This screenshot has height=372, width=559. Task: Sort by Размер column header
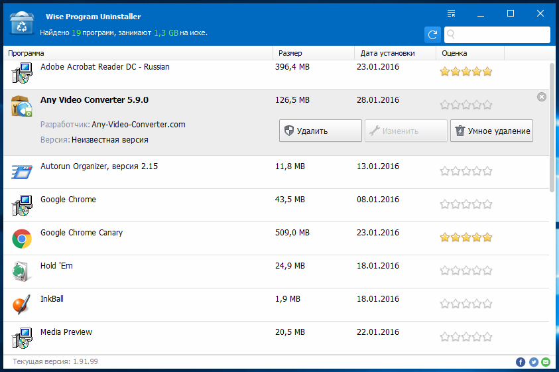click(x=314, y=53)
